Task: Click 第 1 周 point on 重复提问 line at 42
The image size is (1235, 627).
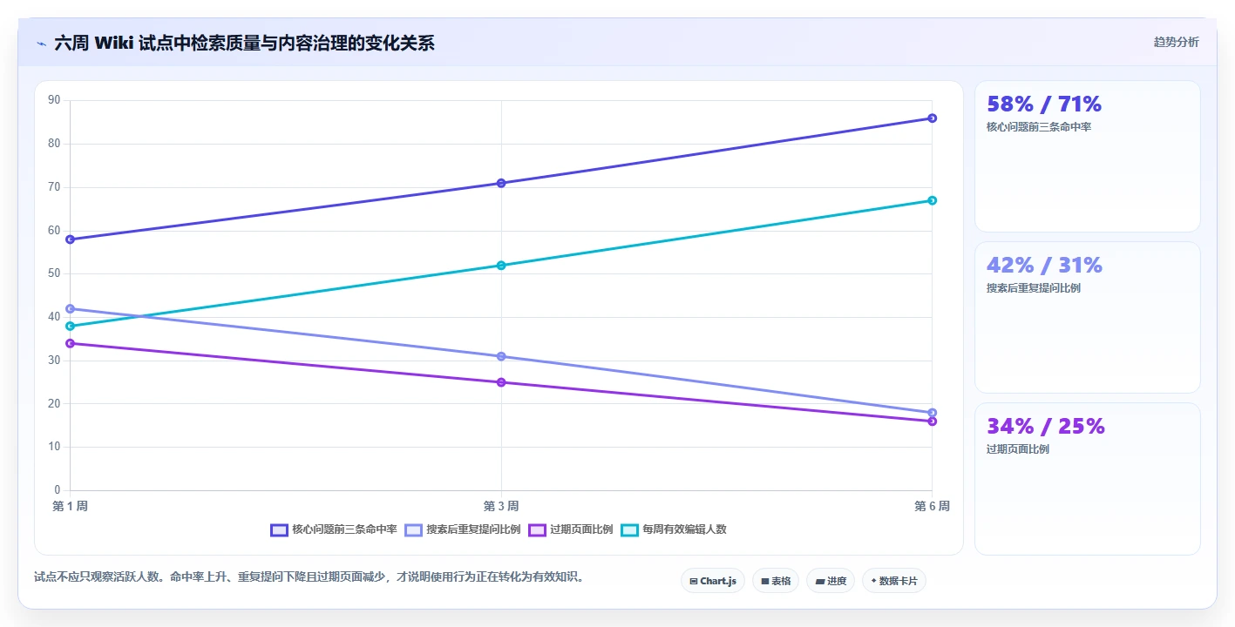Action: pos(70,308)
